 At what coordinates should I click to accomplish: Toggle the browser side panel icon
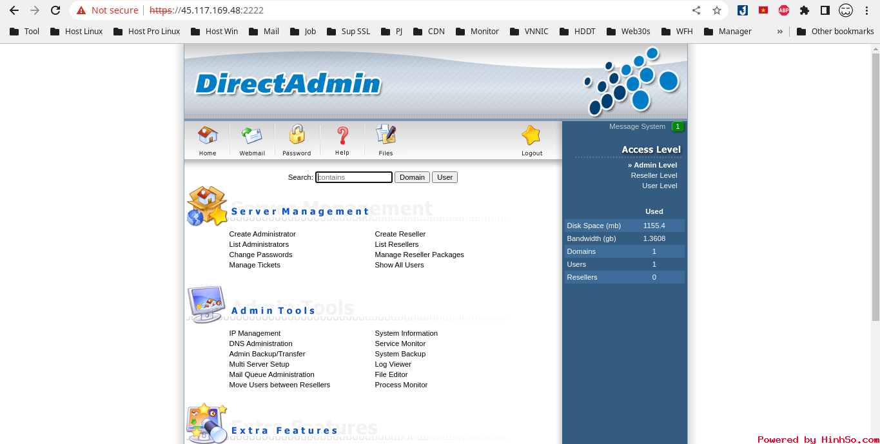tap(825, 10)
